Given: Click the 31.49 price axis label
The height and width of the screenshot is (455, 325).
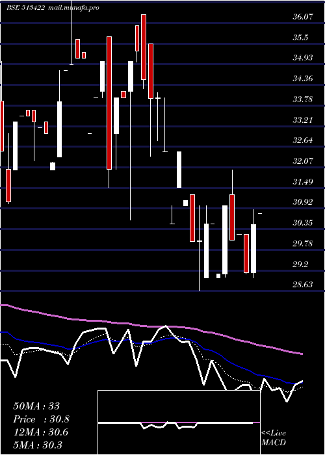Looking at the screenshot, I should (x=303, y=182).
